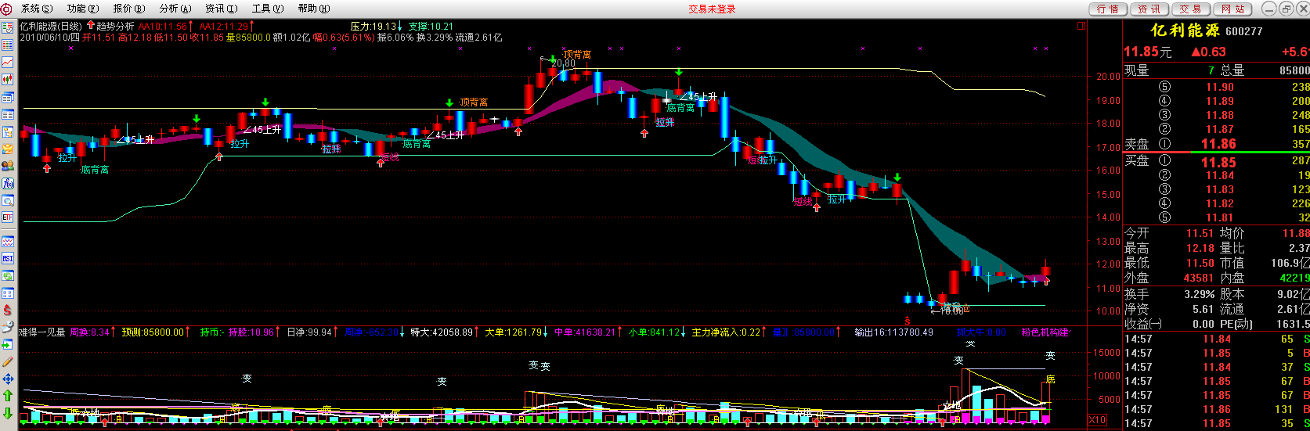Click the red dollar marker below the price chart
Image resolution: width=1310 pixels, height=431 pixels.
907,321
